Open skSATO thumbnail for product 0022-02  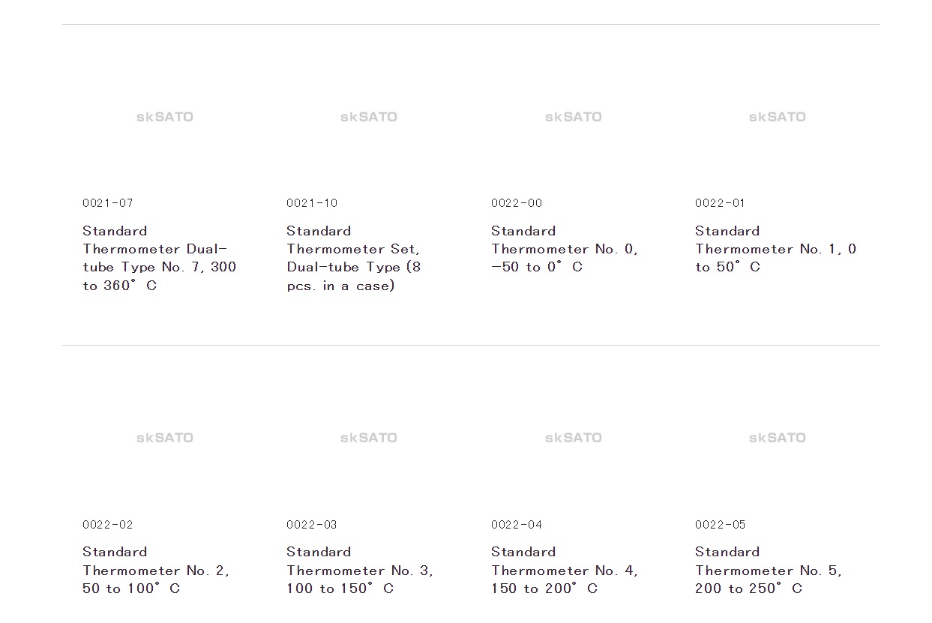tap(164, 438)
